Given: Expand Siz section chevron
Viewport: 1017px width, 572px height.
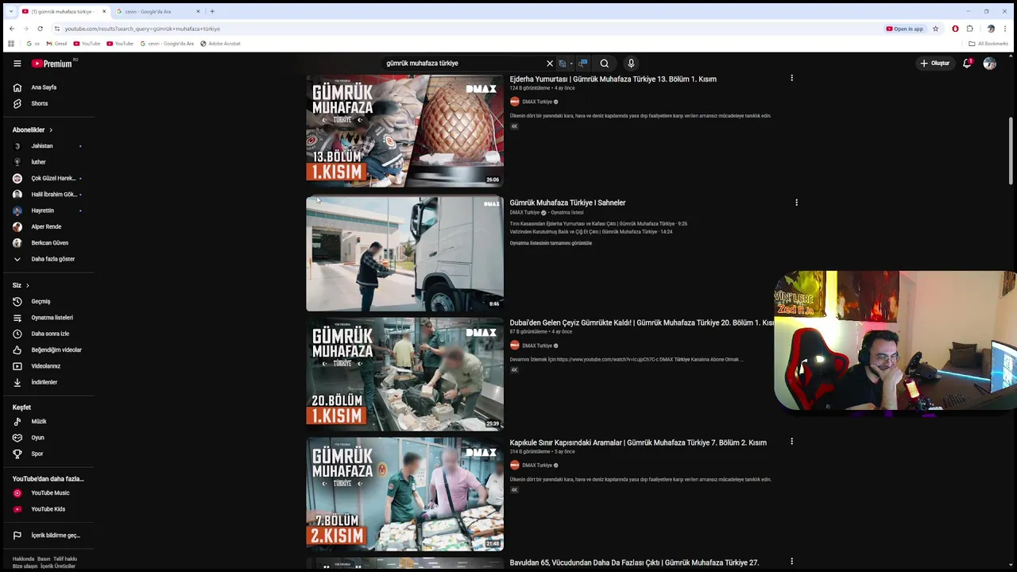Looking at the screenshot, I should (x=28, y=285).
